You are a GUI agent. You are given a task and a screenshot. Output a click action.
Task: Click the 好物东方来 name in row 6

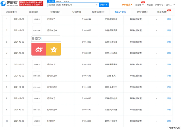pyautogui.click(x=52, y=76)
